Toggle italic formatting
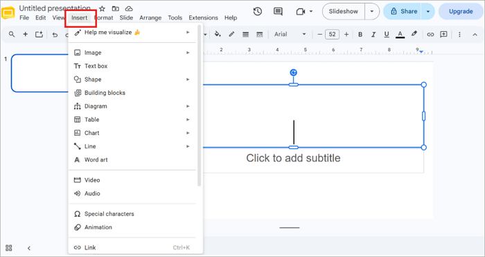Image resolution: width=485 pixels, height=257 pixels. click(373, 35)
